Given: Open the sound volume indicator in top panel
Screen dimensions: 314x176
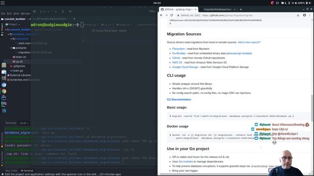Looking at the screenshot, I should (310, 3).
